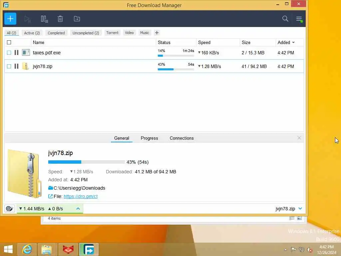This screenshot has height=256, width=341.
Task: Select the Music filter tab
Action: coord(145,33)
